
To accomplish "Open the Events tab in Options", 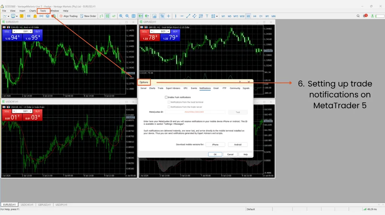I will pyautogui.click(x=194, y=88).
